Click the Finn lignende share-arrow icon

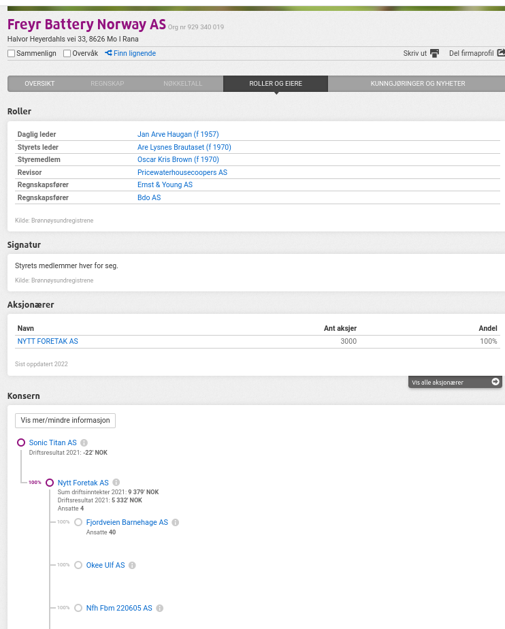click(108, 53)
